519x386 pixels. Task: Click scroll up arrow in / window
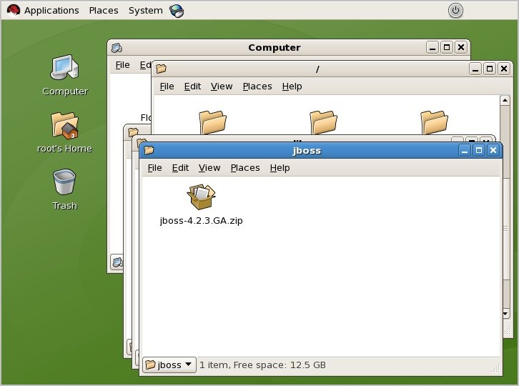tap(505, 100)
